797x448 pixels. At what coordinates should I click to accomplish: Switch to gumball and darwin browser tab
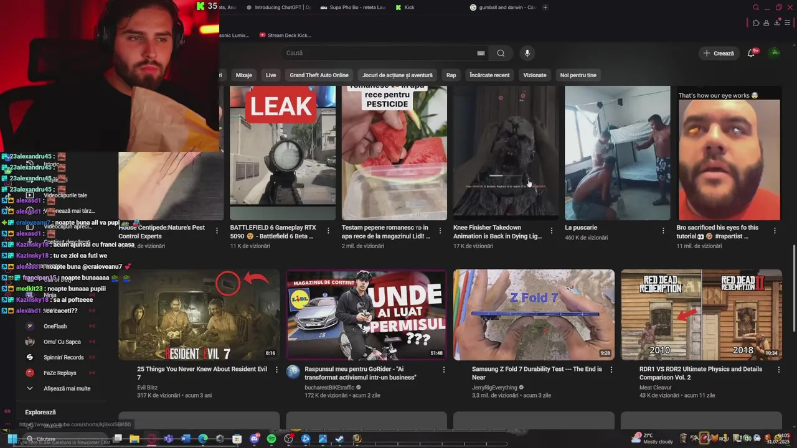503,7
